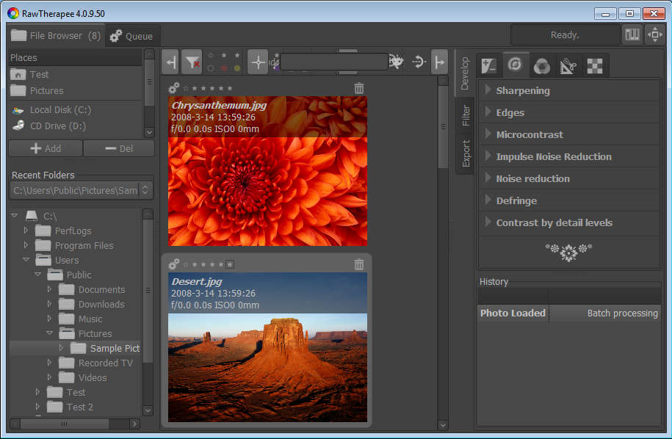
Task: Click the trash icon on Desert.jpg
Action: [358, 264]
